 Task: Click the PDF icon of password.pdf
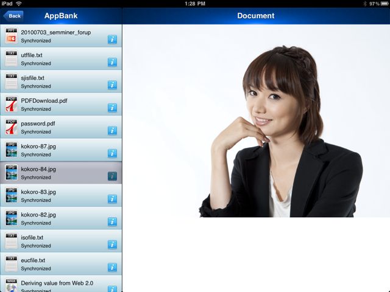point(11,127)
